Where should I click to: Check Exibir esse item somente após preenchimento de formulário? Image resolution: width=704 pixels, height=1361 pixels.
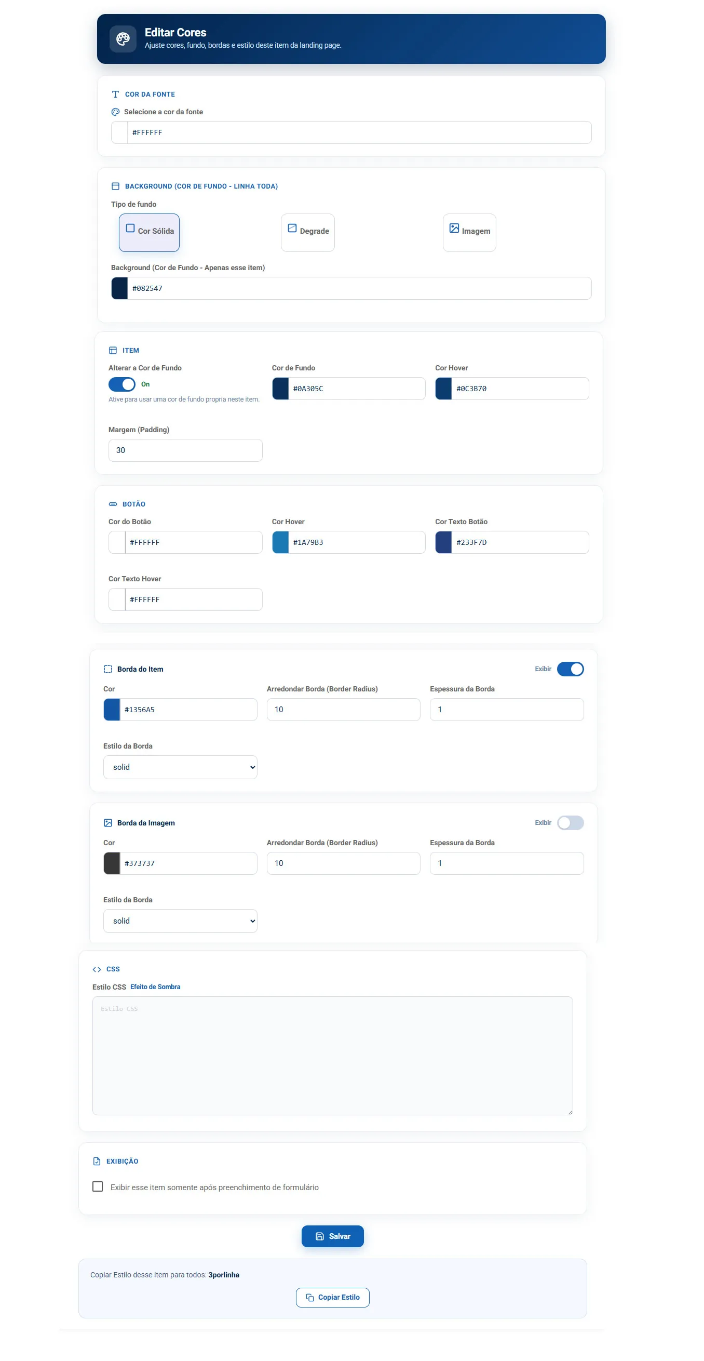point(98,1187)
